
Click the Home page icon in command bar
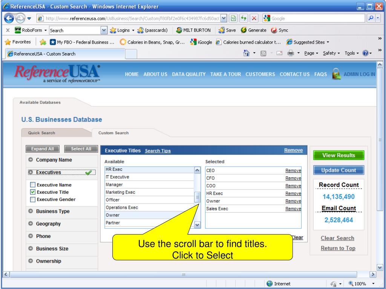pos(247,53)
